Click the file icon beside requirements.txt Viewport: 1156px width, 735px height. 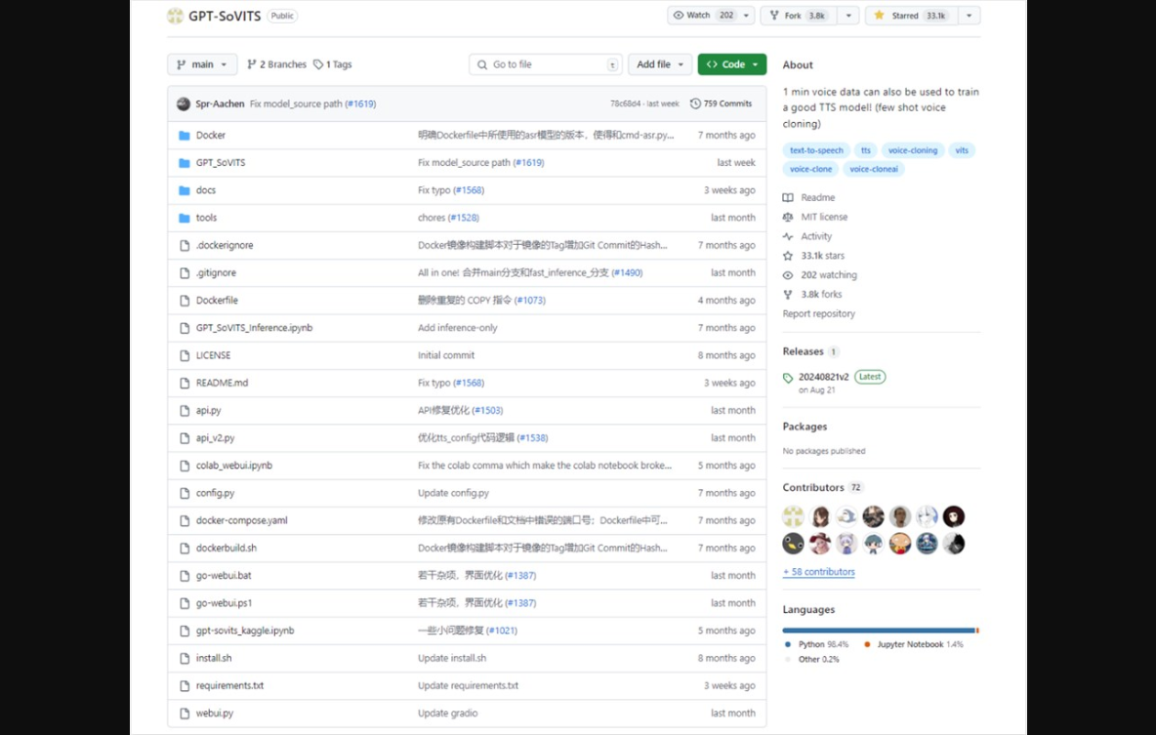coord(185,685)
